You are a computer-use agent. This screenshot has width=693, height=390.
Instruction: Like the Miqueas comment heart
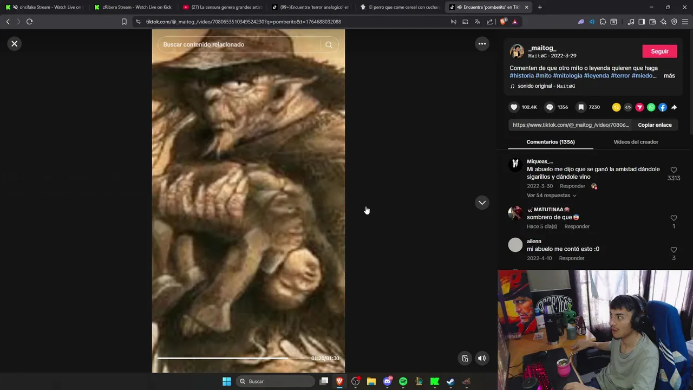point(674,170)
